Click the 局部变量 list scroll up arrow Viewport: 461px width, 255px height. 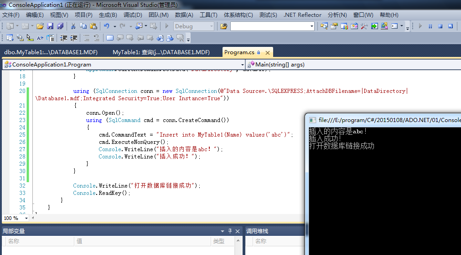[x=238, y=240]
